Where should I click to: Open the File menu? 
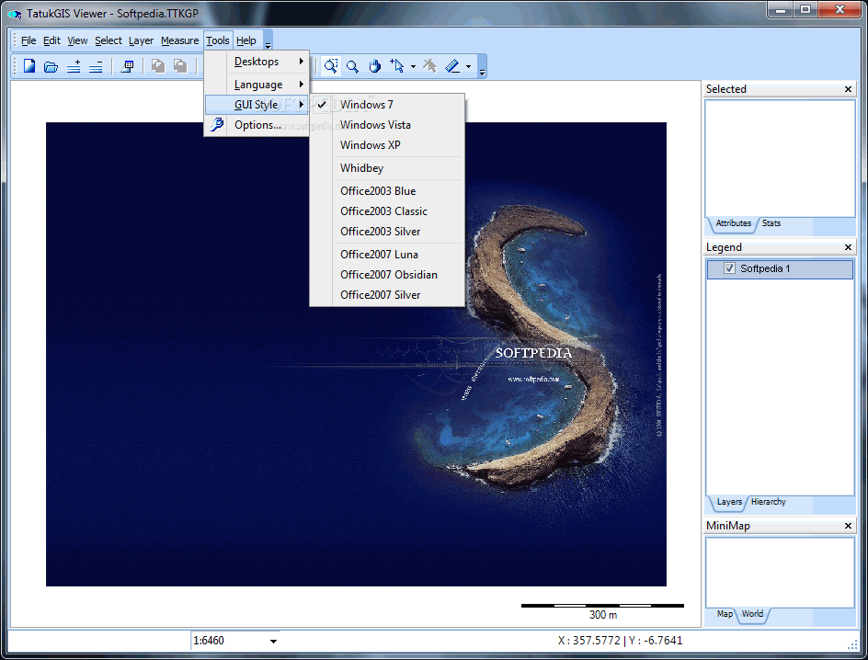click(x=29, y=40)
